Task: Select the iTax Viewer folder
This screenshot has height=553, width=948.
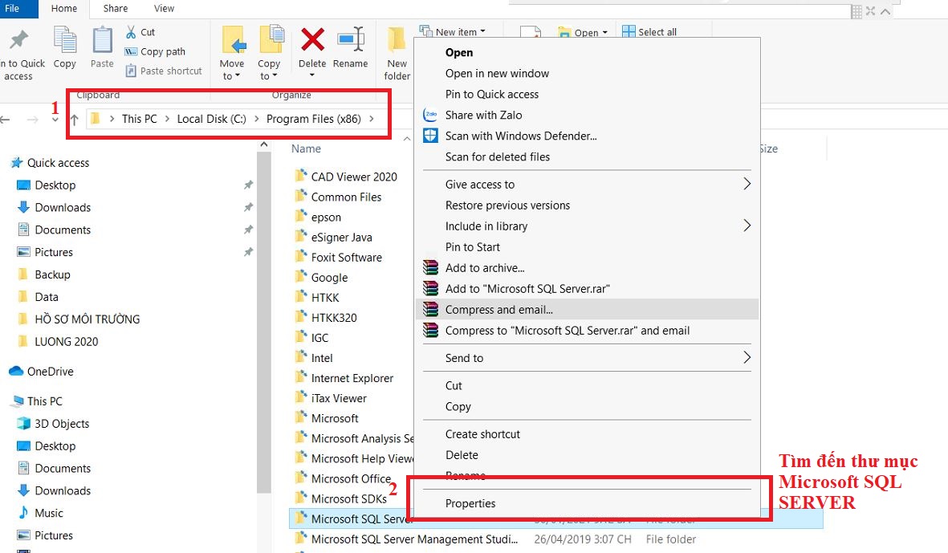Action: pyautogui.click(x=339, y=398)
